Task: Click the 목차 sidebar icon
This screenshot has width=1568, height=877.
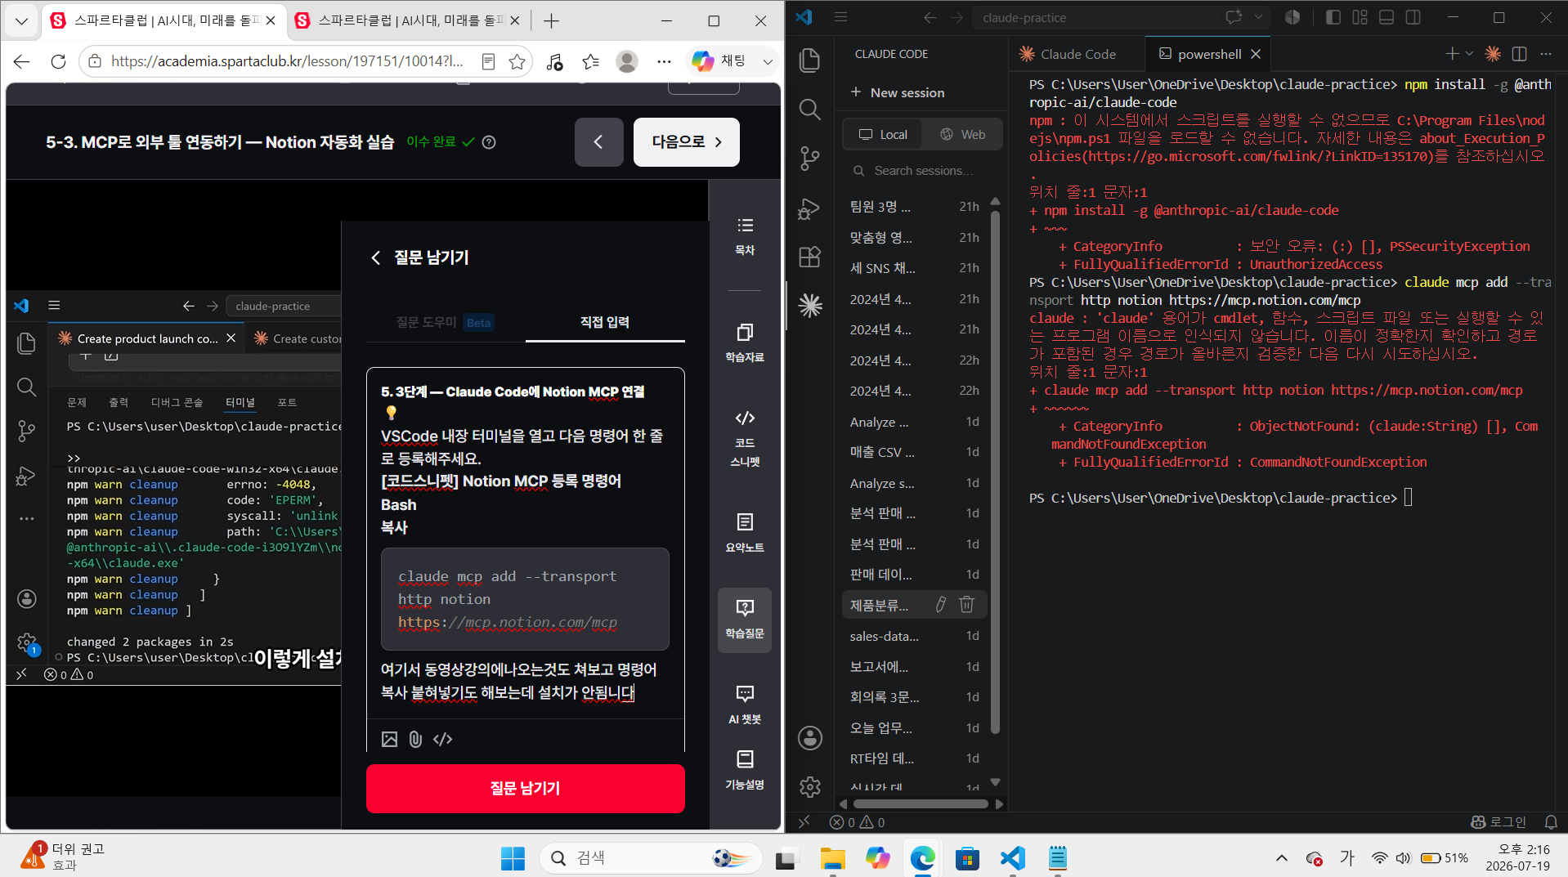Action: [x=745, y=236]
